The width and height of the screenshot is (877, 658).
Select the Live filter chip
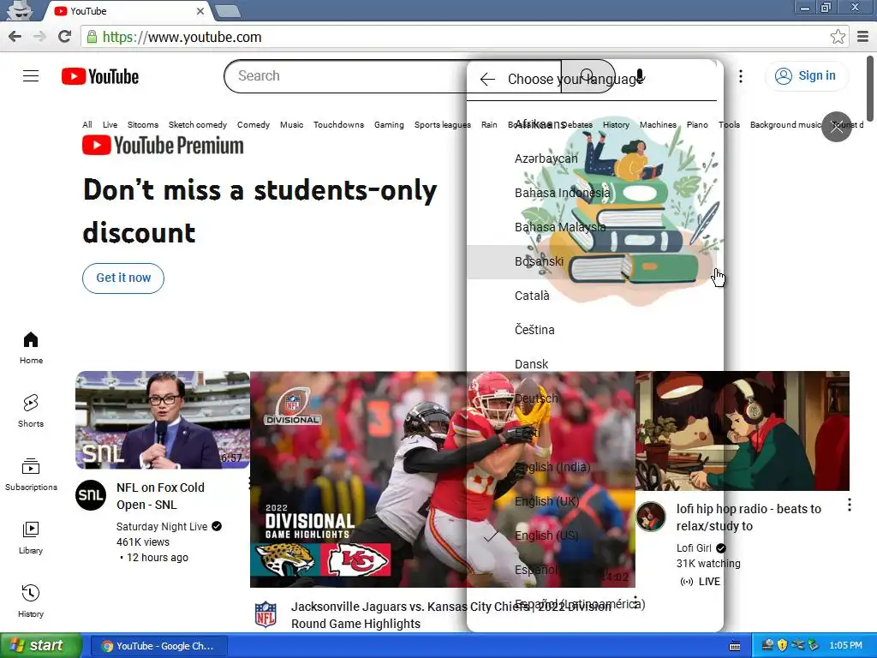click(110, 125)
